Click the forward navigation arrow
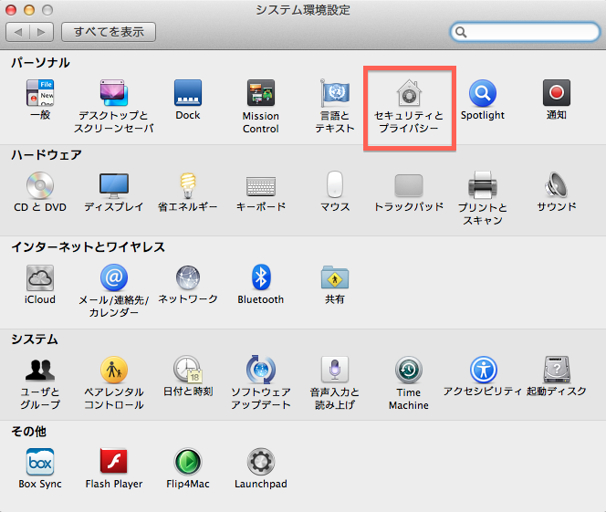Viewport: 606px width, 512px height. [x=42, y=32]
